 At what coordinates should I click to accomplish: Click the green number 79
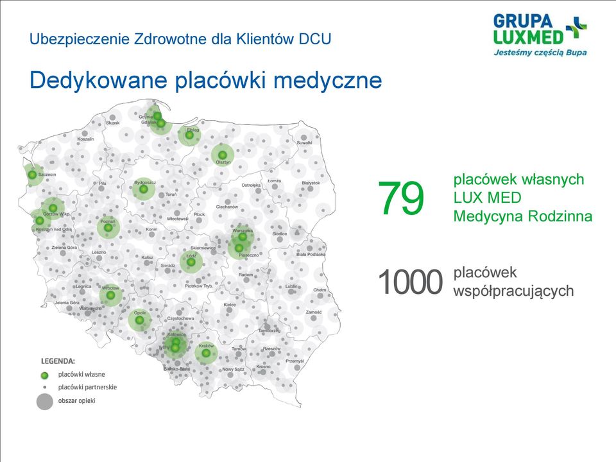click(401, 198)
